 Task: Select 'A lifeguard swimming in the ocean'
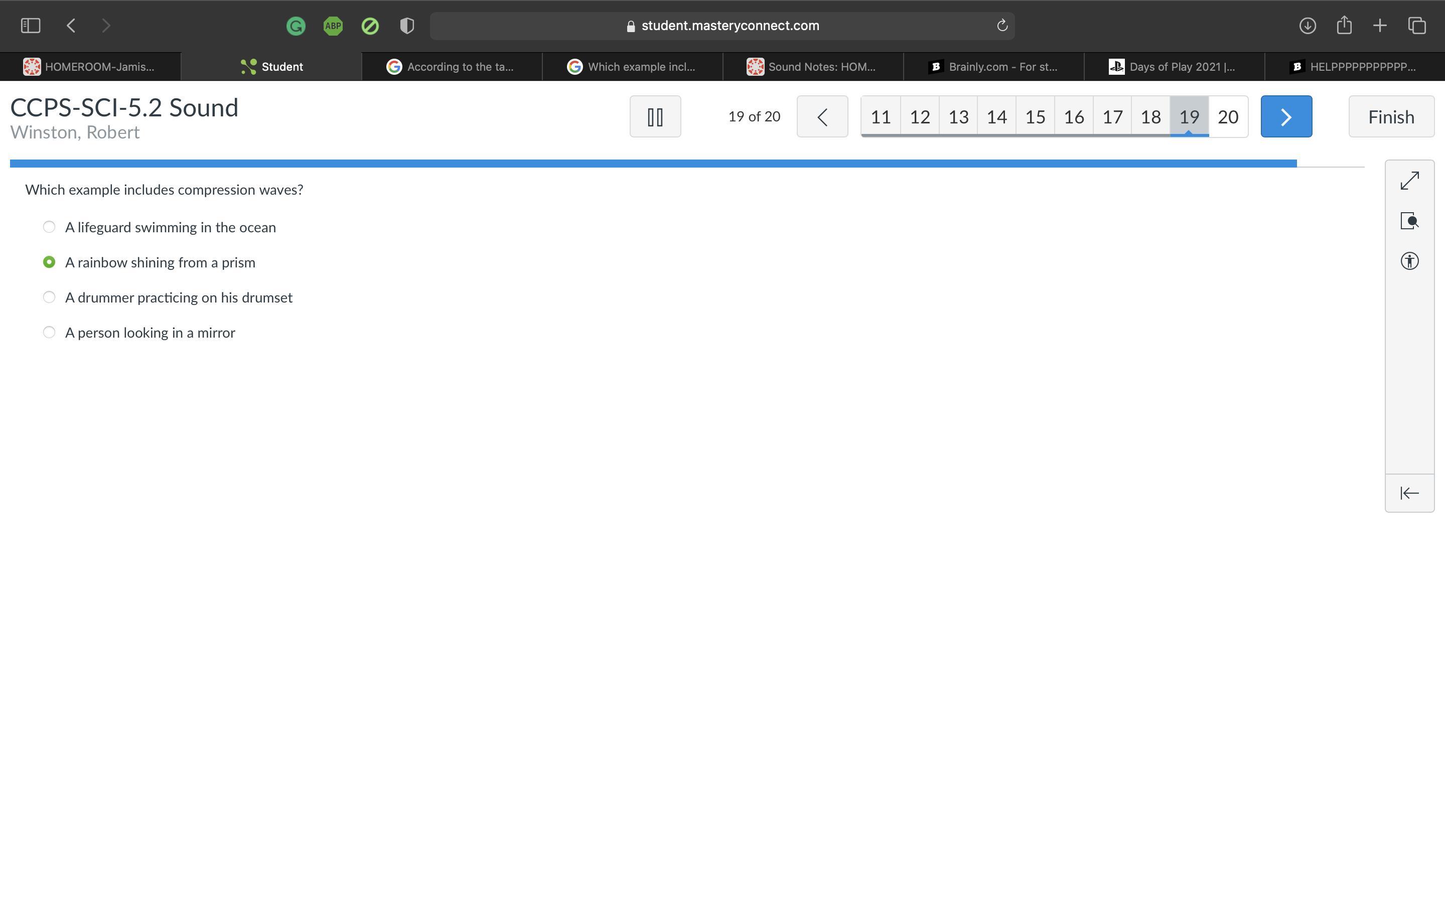coord(50,227)
